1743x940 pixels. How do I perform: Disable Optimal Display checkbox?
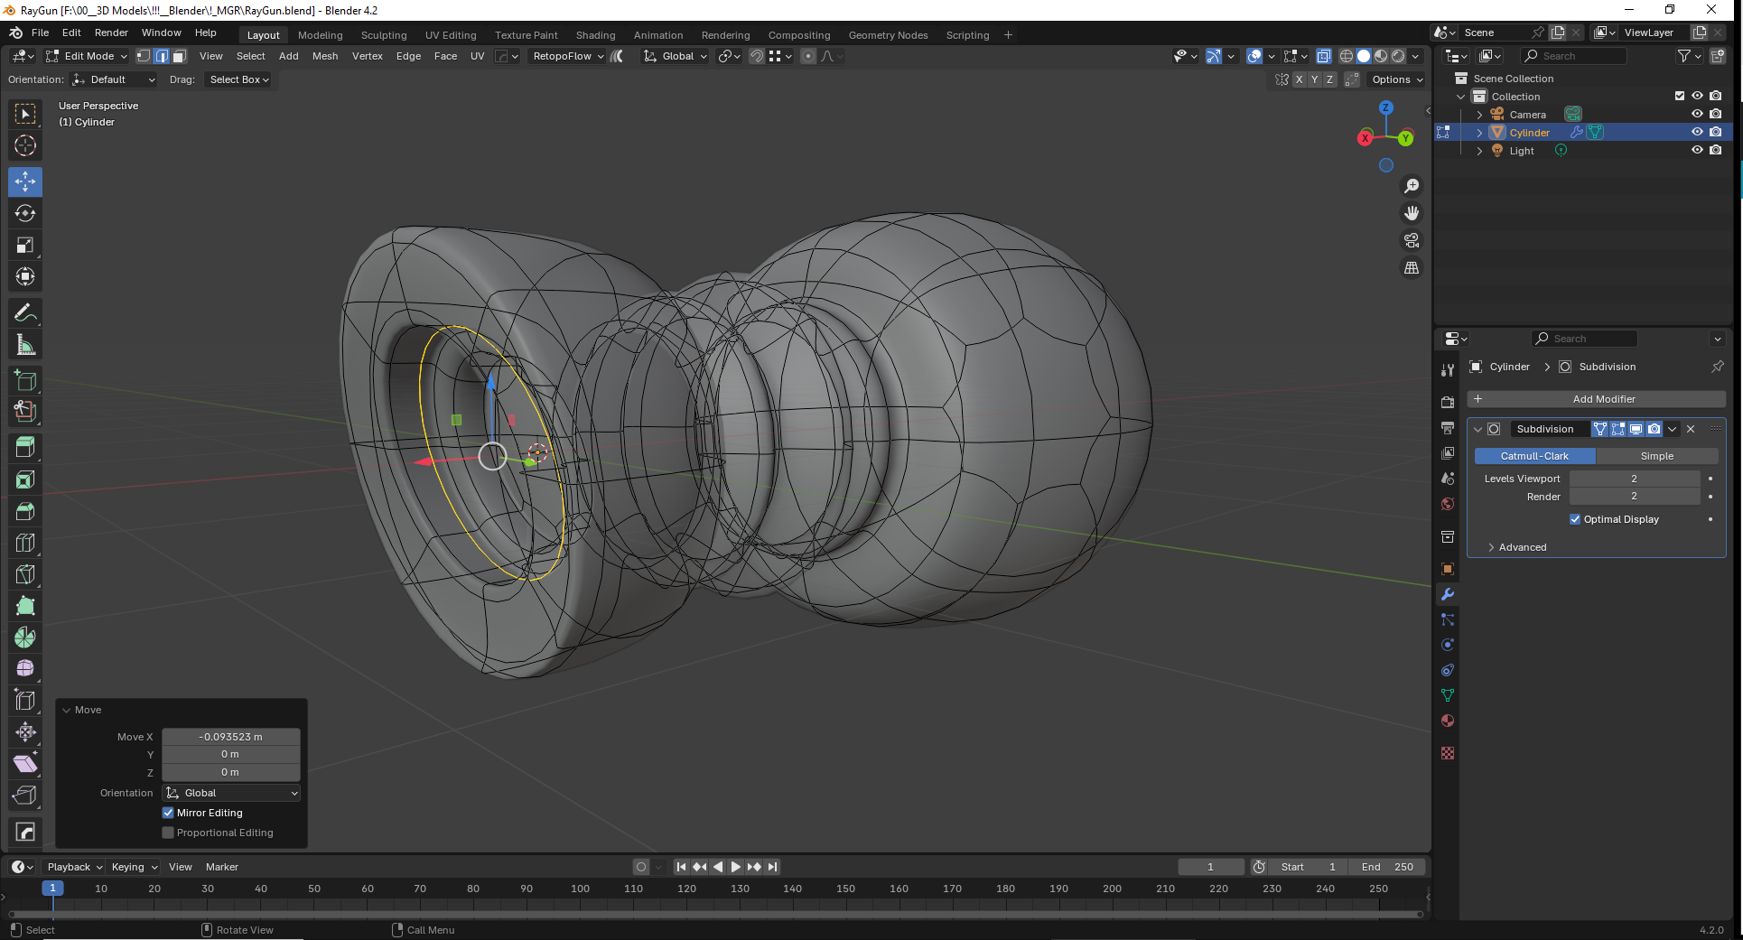(x=1575, y=519)
